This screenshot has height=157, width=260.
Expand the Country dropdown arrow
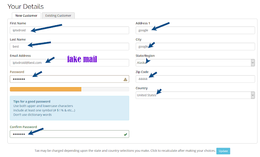[253, 95]
